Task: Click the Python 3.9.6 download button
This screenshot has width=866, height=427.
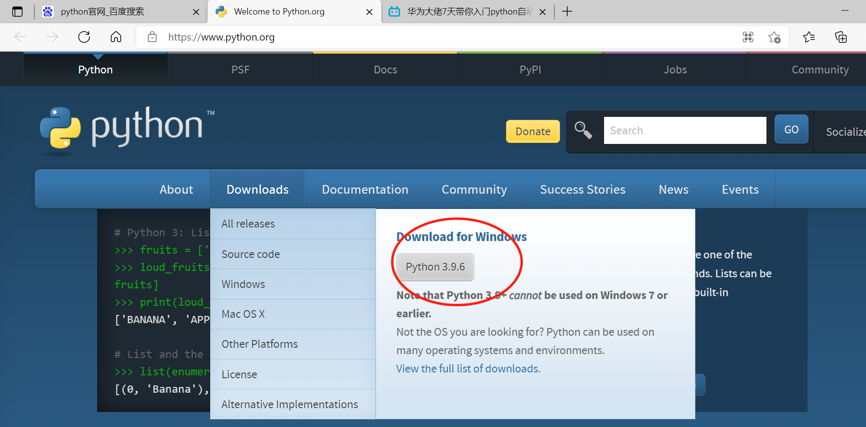Action: coord(435,267)
